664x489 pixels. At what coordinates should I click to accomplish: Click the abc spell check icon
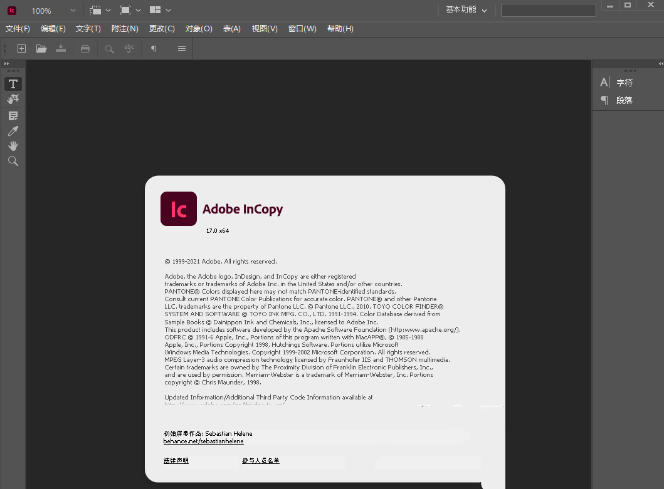coord(129,48)
